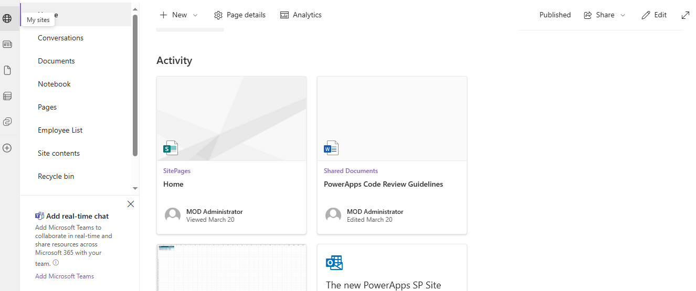Click the Analytics button
Viewport: 696px width, 291px height.
point(301,15)
